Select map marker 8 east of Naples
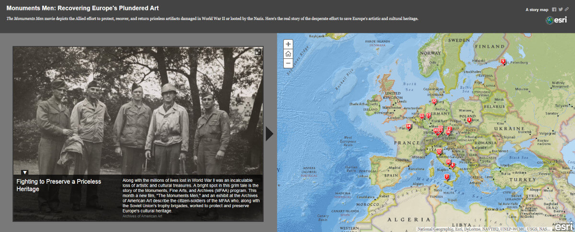 453,166
